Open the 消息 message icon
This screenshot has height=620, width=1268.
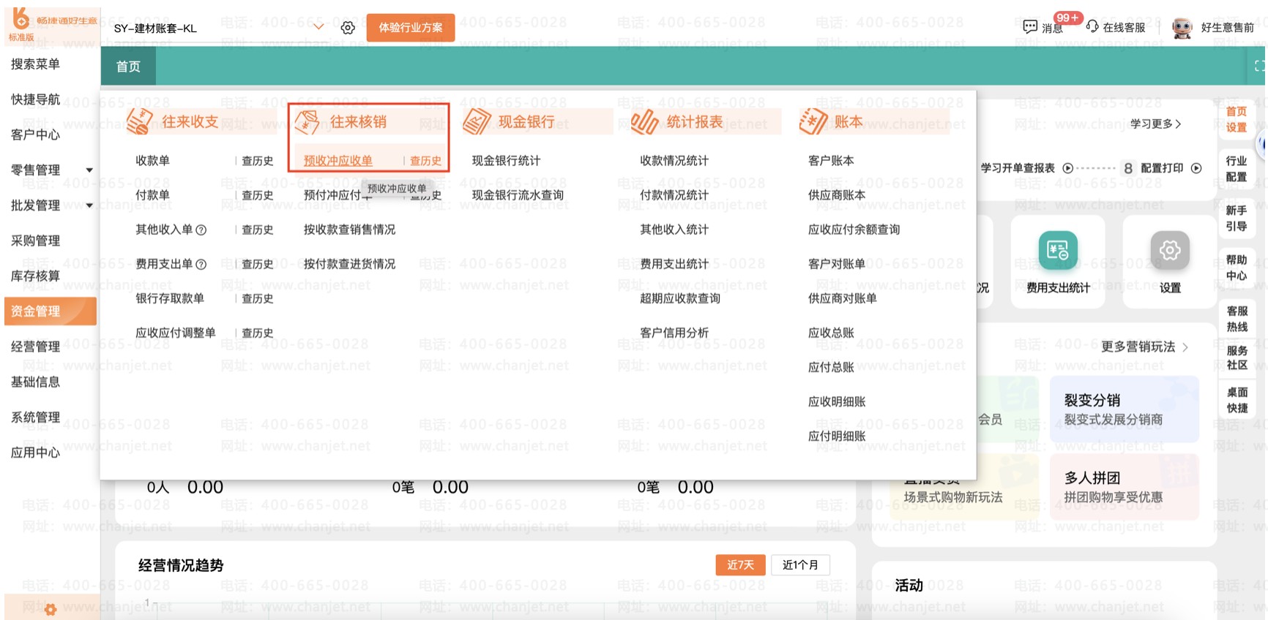pyautogui.click(x=1030, y=27)
